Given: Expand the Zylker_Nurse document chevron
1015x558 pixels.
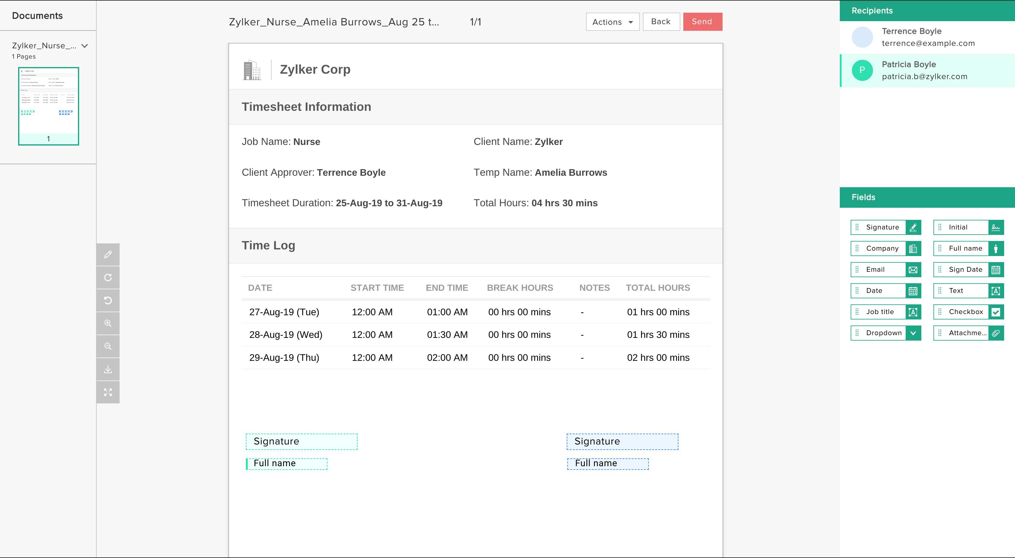Looking at the screenshot, I should (85, 46).
